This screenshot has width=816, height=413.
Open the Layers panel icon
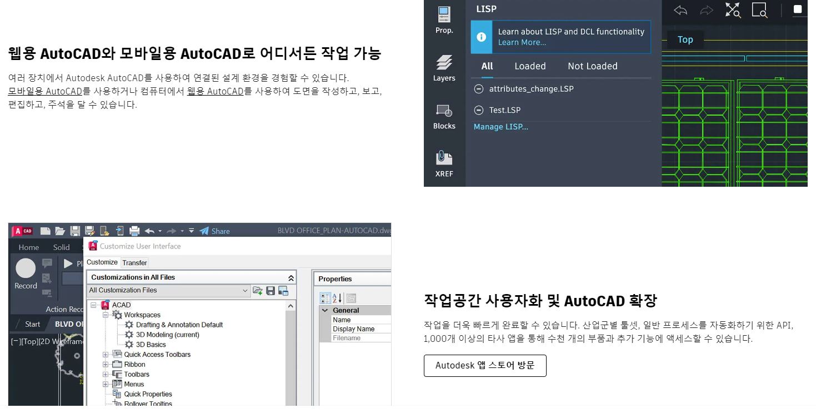tap(444, 62)
